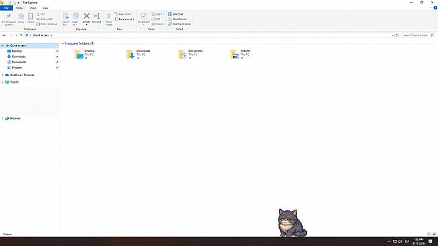Collapse the Frequent folders group
Screen dimensions: 438x246
coord(63,44)
